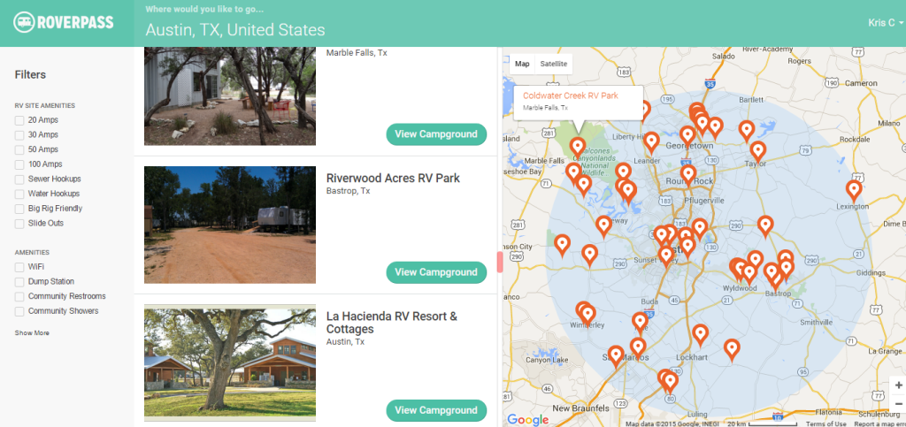The width and height of the screenshot is (906, 427).
Task: Collapse the map using the red divider handle
Action: click(x=500, y=262)
